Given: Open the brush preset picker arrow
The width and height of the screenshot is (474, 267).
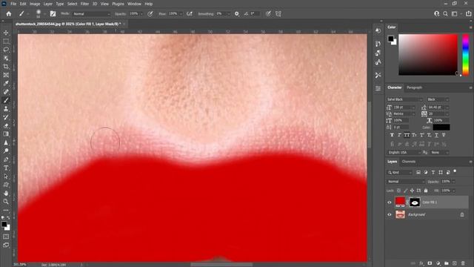Looking at the screenshot, I should pos(44,14).
